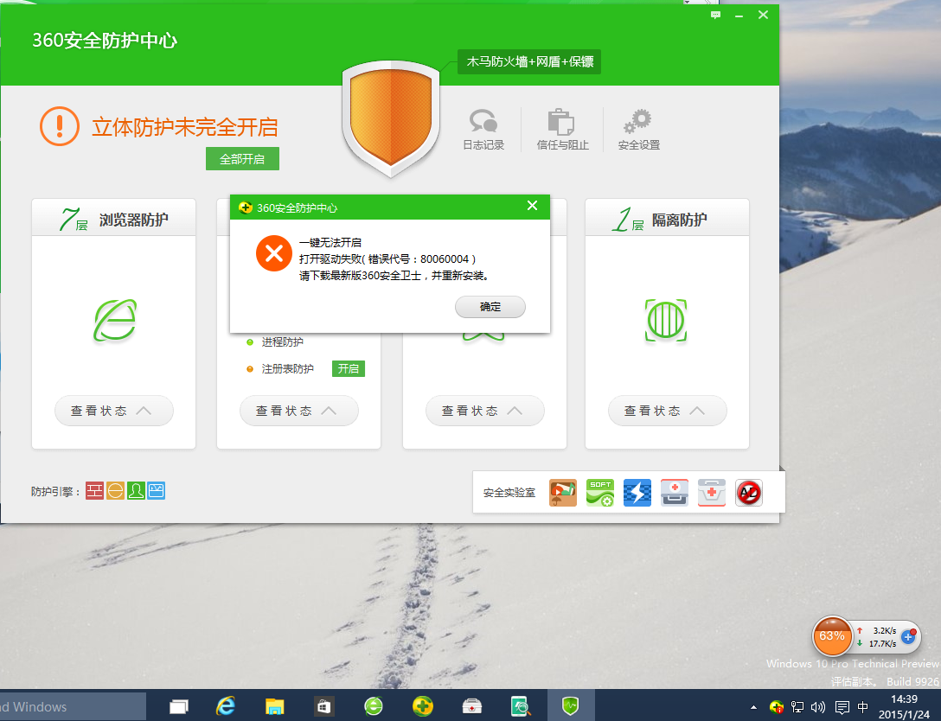Open the volume speaker tray icon
This screenshot has height=721, width=941.
coord(818,707)
